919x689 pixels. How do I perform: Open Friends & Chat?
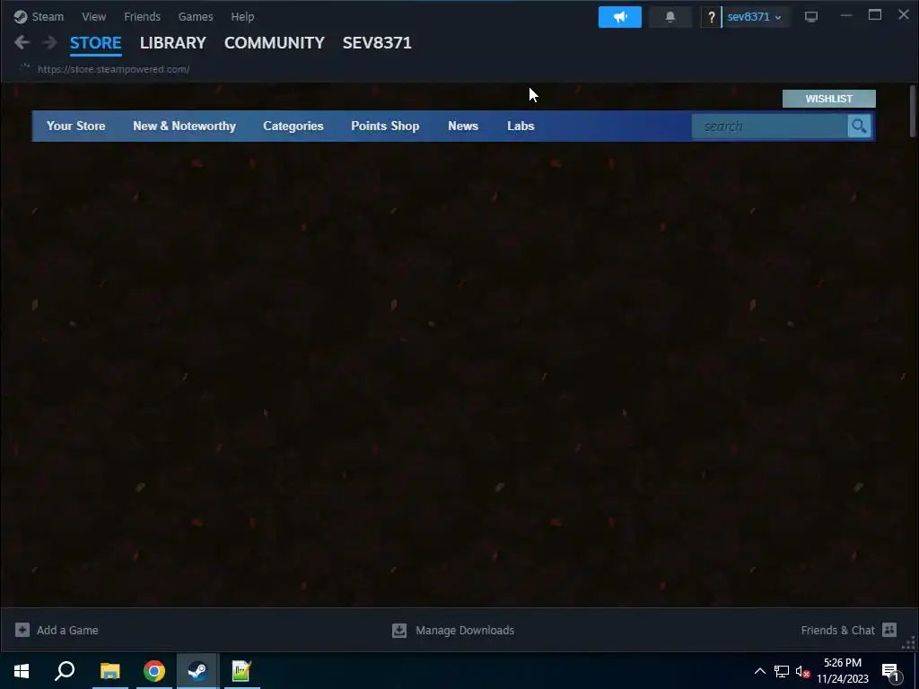837,631
